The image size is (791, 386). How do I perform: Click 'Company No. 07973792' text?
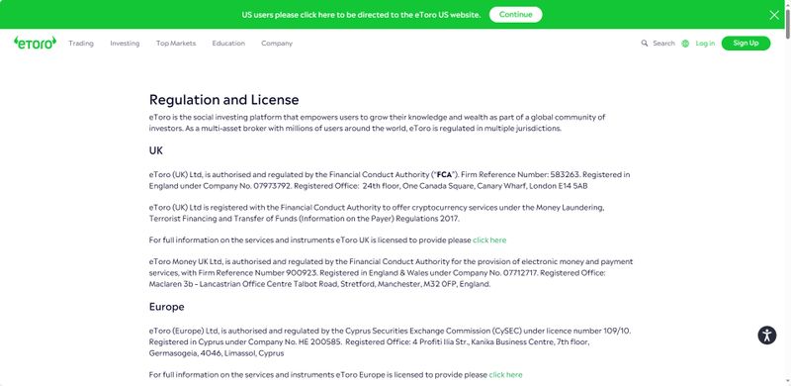click(247, 186)
